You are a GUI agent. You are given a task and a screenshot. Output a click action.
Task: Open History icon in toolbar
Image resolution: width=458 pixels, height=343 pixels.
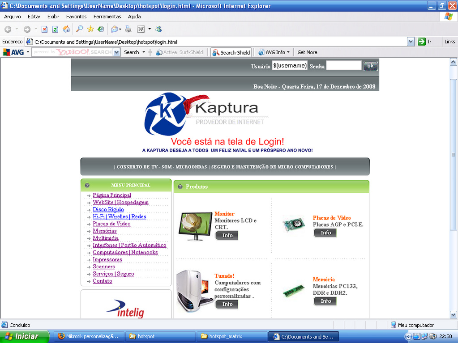click(x=101, y=29)
